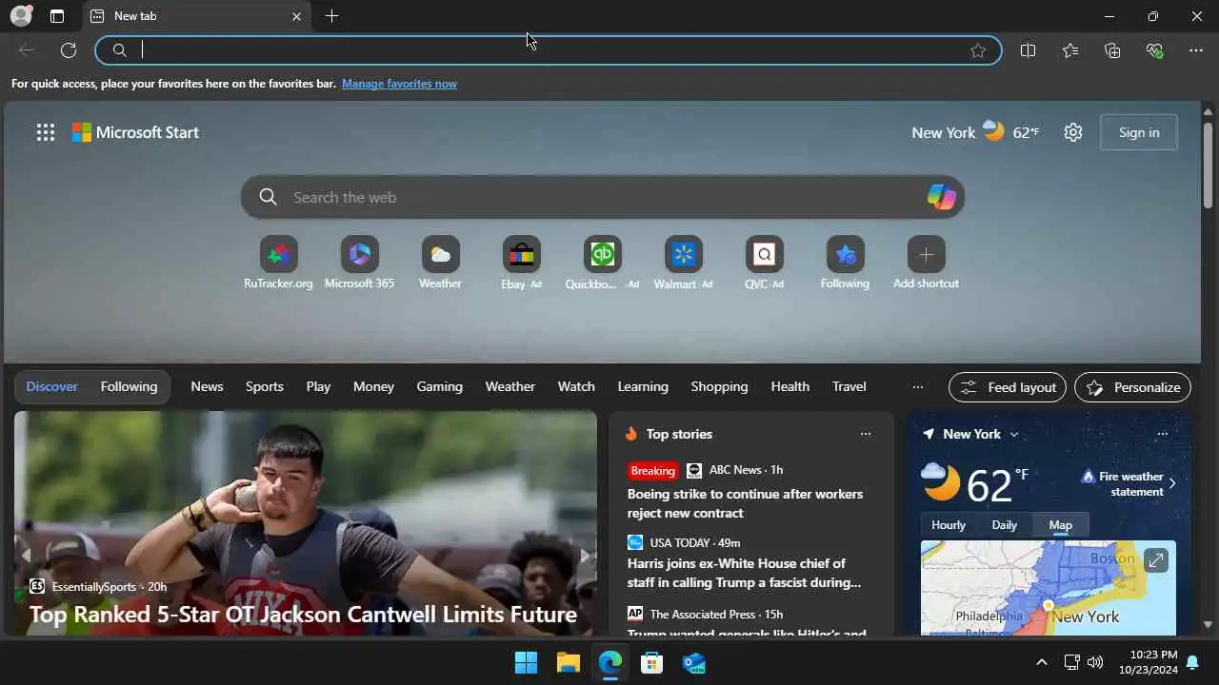1219x685 pixels.
Task: Open a new tab with plus icon
Action: 331,16
